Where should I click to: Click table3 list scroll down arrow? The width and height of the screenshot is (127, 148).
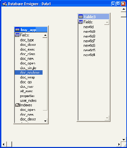tap(107, 118)
